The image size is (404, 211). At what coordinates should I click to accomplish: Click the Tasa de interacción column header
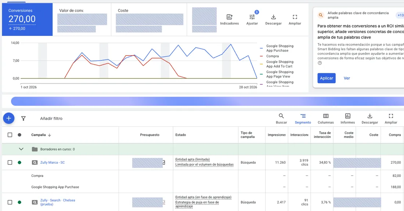click(x=322, y=135)
